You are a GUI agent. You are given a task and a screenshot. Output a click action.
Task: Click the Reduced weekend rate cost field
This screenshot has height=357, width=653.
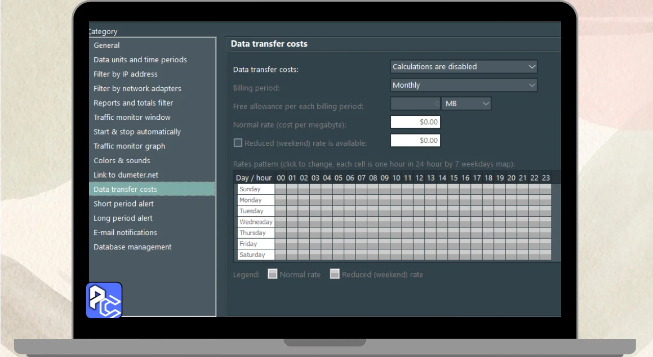[x=415, y=140]
